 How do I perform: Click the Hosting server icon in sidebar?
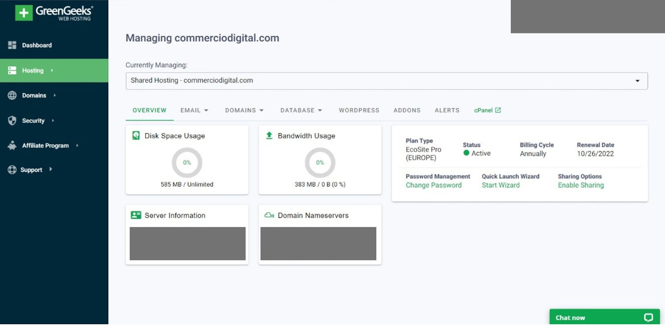click(12, 71)
